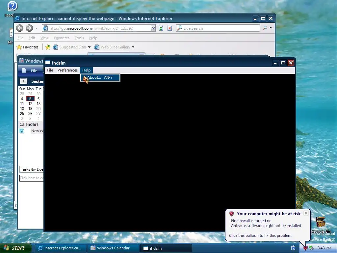This screenshot has height=253, width=337.
Task: Go to previous month in Windows Calendar
Action: pyautogui.click(x=23, y=81)
